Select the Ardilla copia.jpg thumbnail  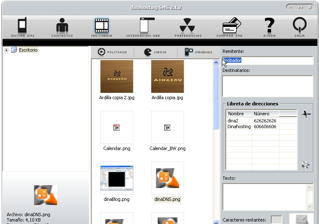[x=168, y=76]
